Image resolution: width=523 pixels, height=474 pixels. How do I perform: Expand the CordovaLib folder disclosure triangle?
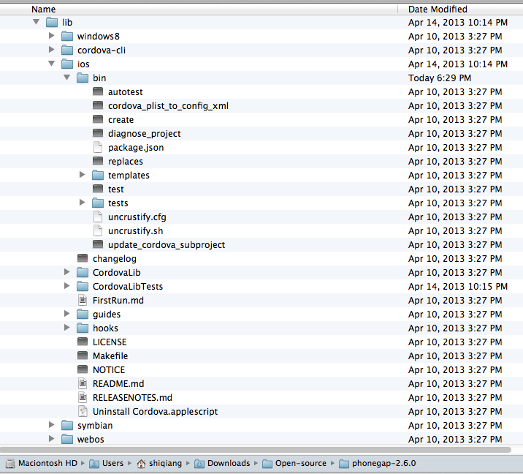click(x=66, y=272)
